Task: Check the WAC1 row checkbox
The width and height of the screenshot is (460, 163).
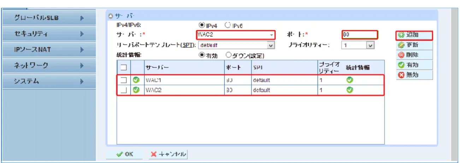Action: click(123, 80)
